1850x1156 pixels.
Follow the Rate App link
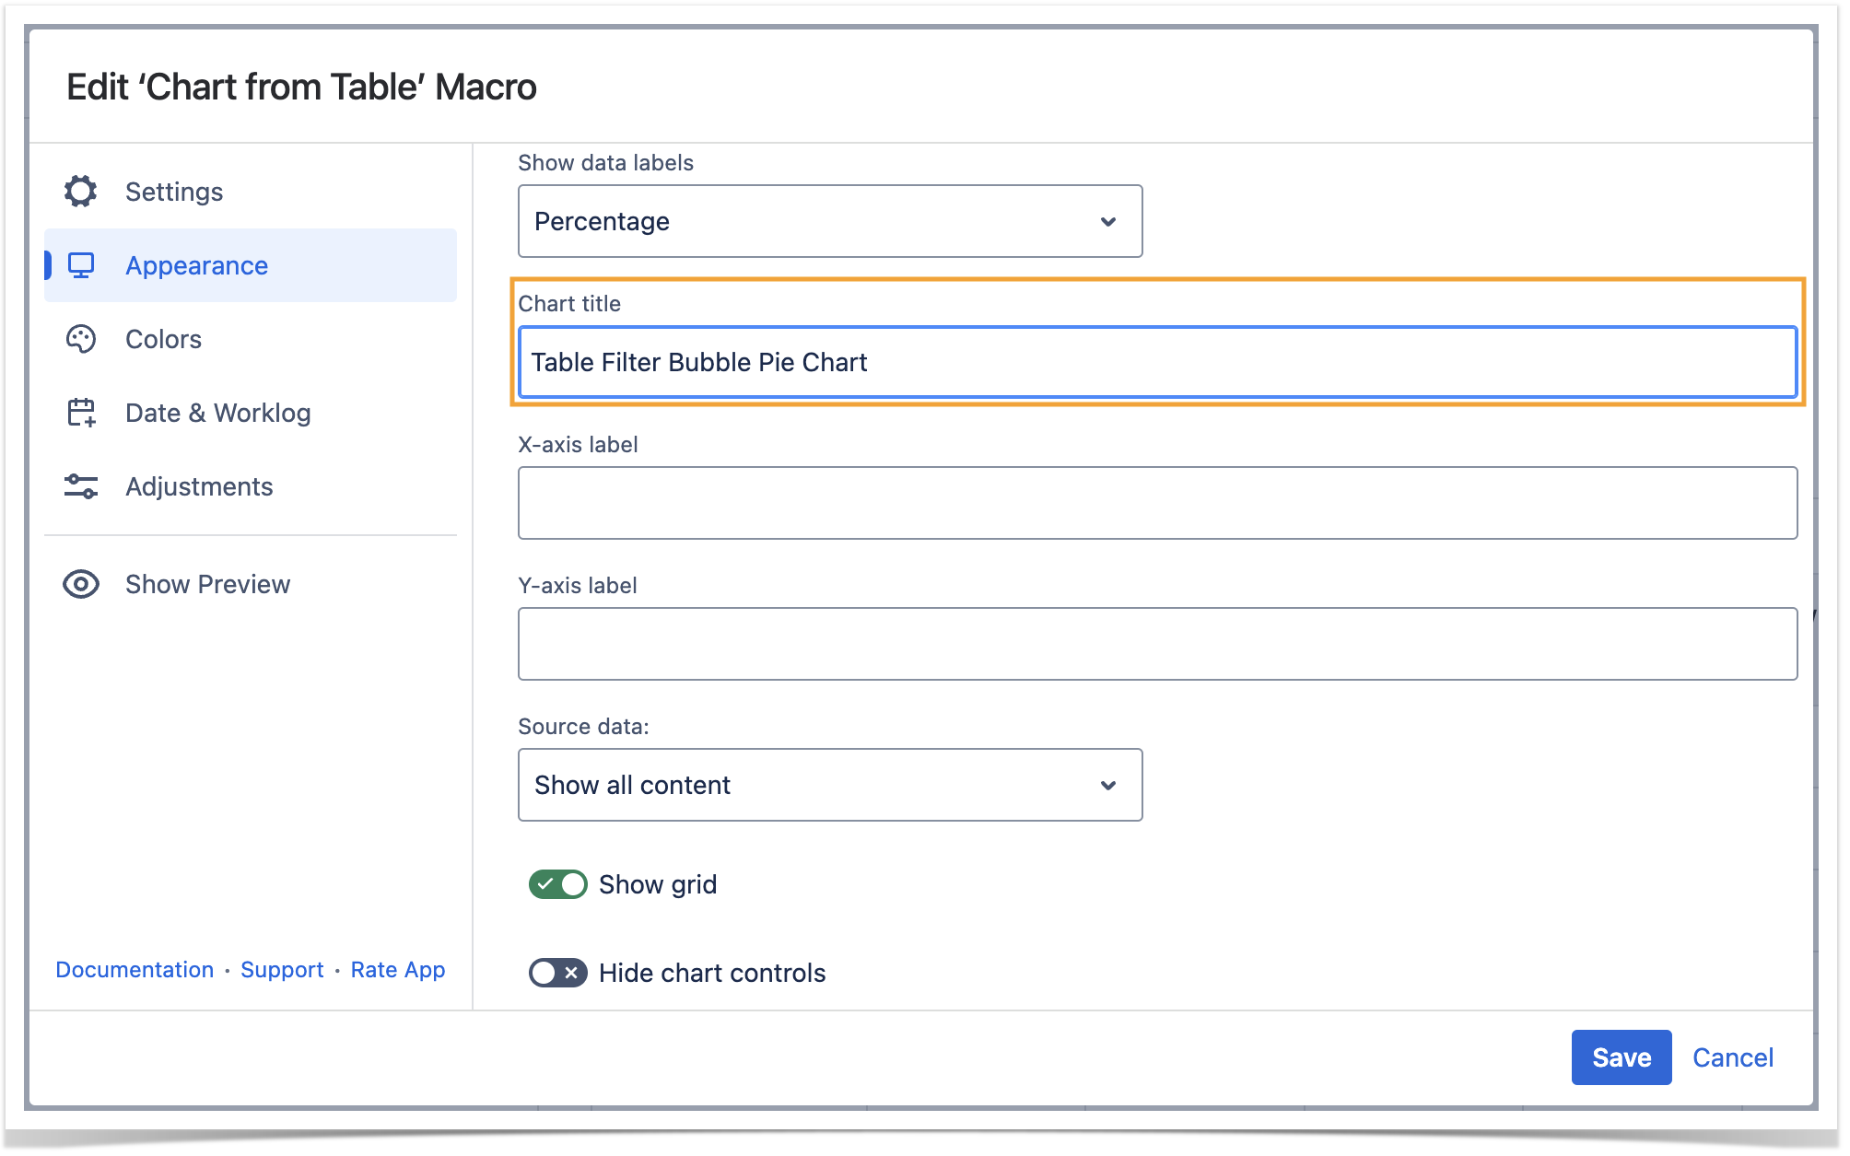point(398,970)
